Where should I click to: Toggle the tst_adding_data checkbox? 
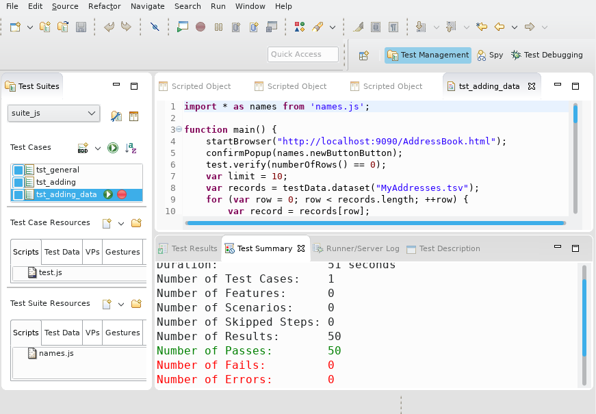17,194
